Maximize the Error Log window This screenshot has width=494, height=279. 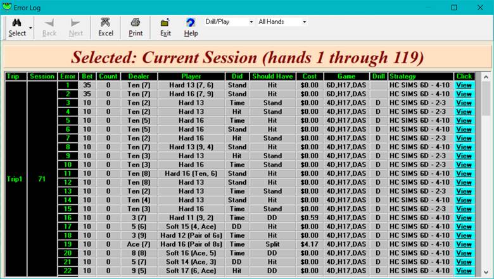[454, 8]
